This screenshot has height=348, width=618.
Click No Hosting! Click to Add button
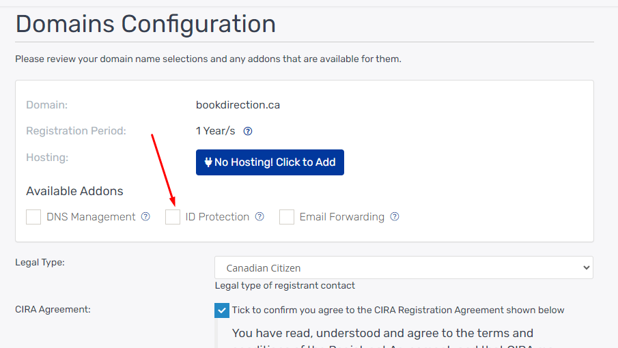[x=270, y=162]
